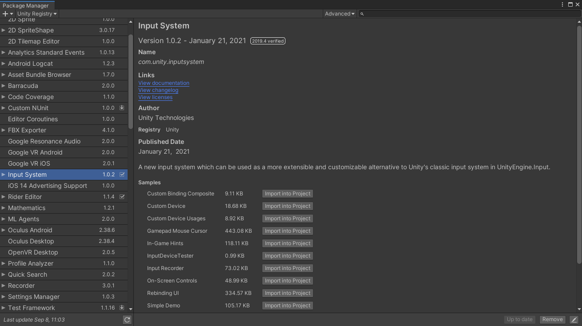Expand the ML Agents package
The height and width of the screenshot is (326, 582).
point(4,219)
